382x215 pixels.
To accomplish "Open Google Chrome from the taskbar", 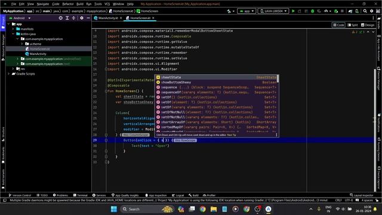I will 202,209.
